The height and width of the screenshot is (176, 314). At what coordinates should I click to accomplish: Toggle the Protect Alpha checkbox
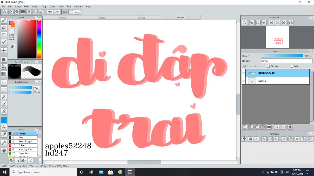pos(244,66)
